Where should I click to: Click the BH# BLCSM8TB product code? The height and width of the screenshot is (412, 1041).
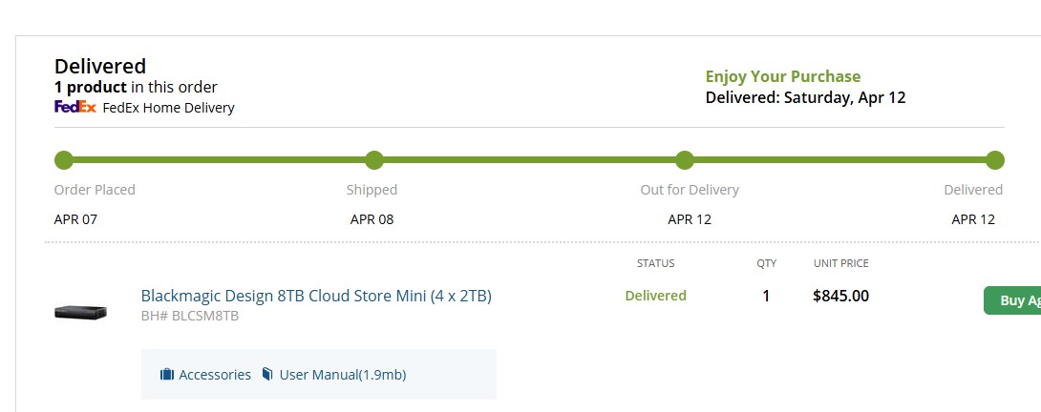[190, 316]
